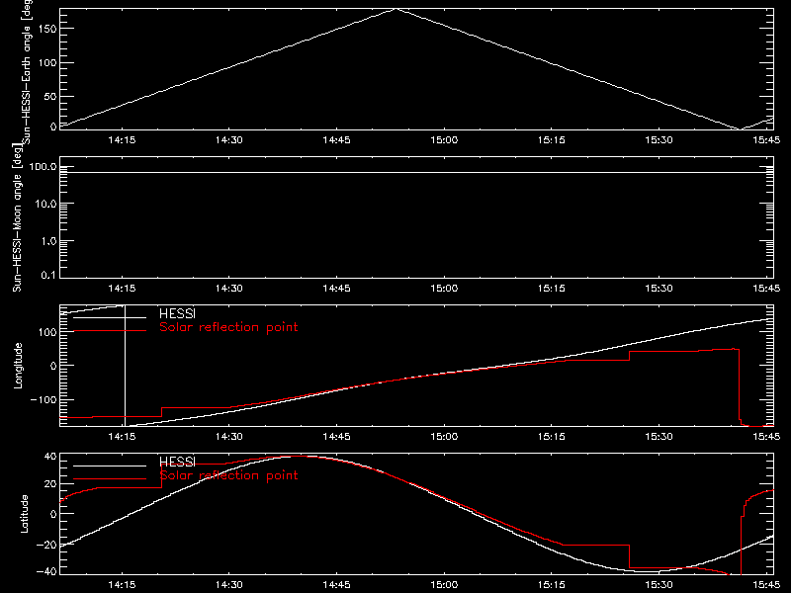Screen dimensions: 791x593
Task: Click 15:15 time label under Latitude plot
Action: (x=552, y=585)
